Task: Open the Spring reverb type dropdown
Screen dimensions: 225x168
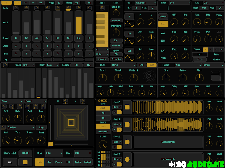Action: click(213, 65)
